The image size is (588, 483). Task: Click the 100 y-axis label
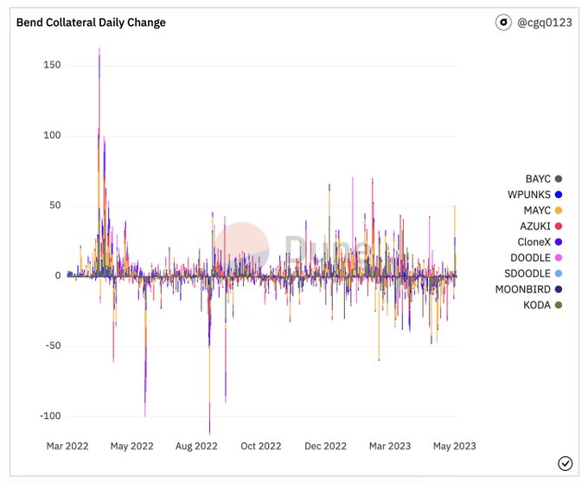coord(52,136)
